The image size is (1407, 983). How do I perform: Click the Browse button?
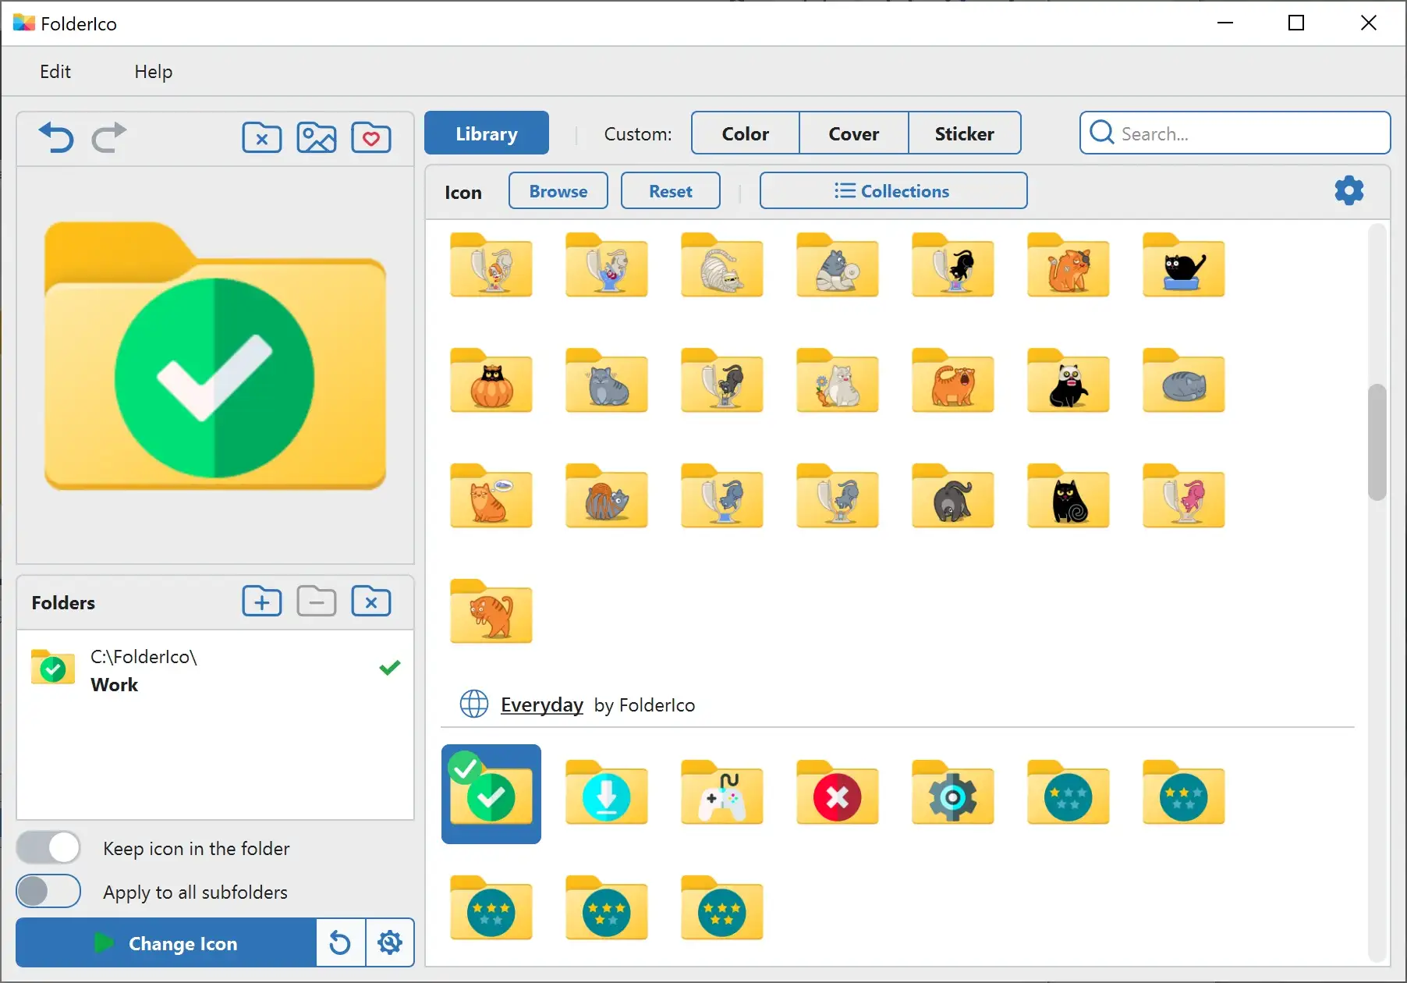(x=558, y=191)
